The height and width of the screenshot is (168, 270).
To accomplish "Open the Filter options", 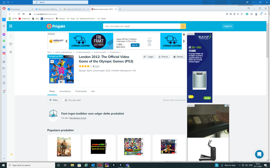I will [x=53, y=100].
